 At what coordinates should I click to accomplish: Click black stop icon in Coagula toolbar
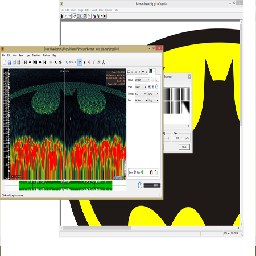pos(105,16)
